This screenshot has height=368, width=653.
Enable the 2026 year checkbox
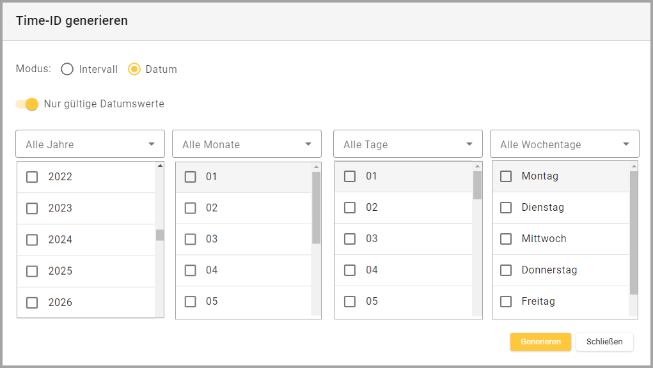click(32, 302)
